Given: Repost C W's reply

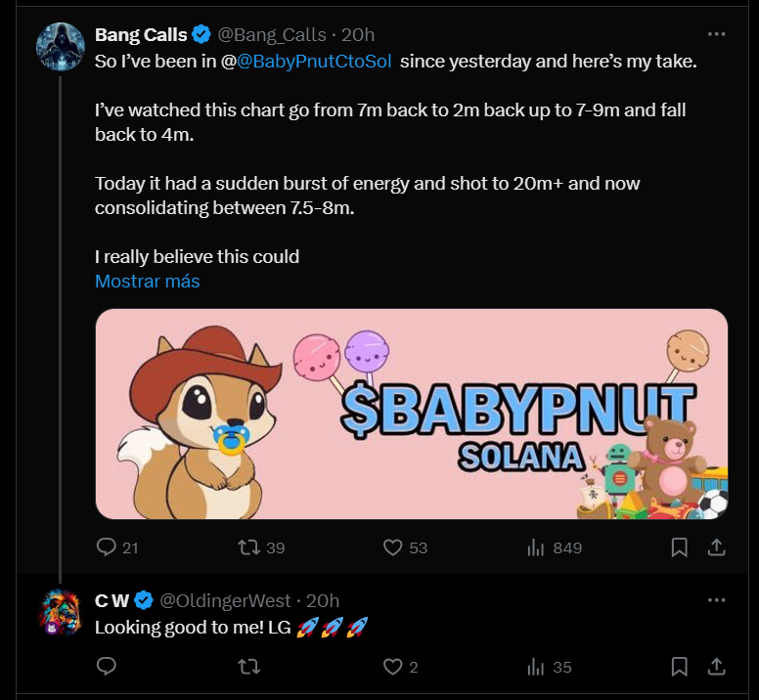Looking at the screenshot, I should (249, 667).
